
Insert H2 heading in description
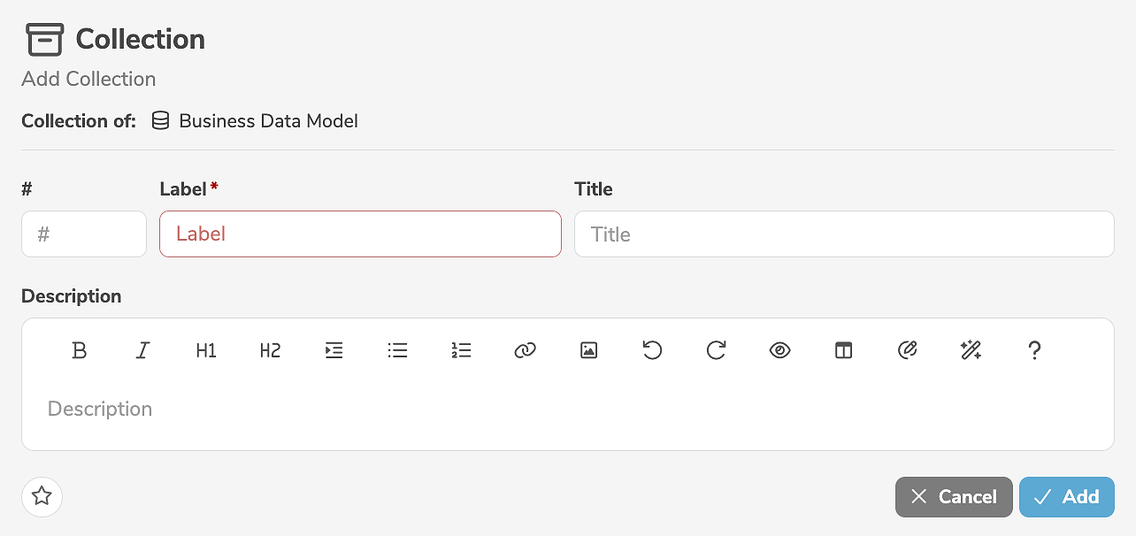(270, 351)
